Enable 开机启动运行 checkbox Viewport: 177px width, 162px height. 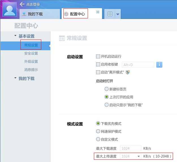(98, 56)
